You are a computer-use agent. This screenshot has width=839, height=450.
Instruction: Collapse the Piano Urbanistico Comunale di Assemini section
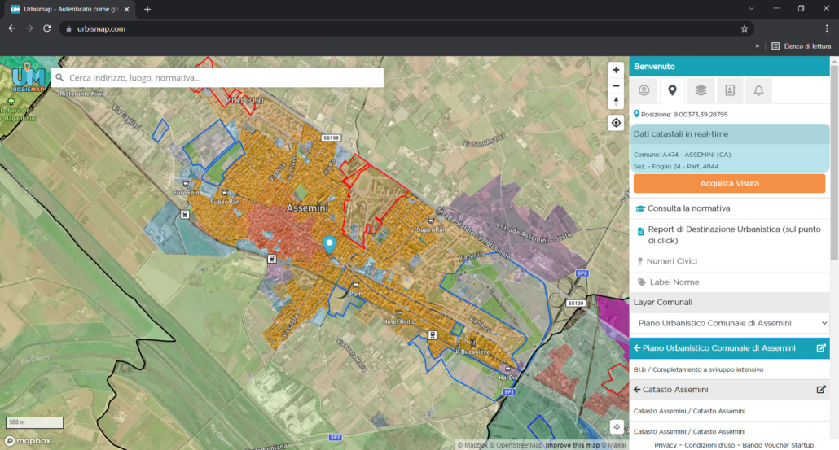coord(637,348)
